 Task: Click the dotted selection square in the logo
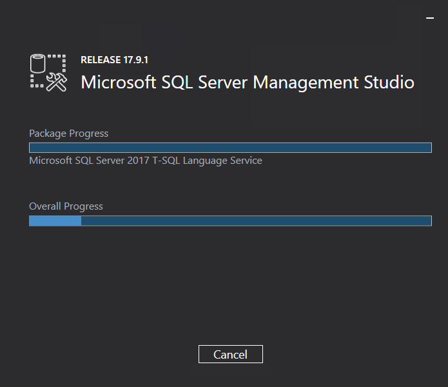(x=48, y=71)
